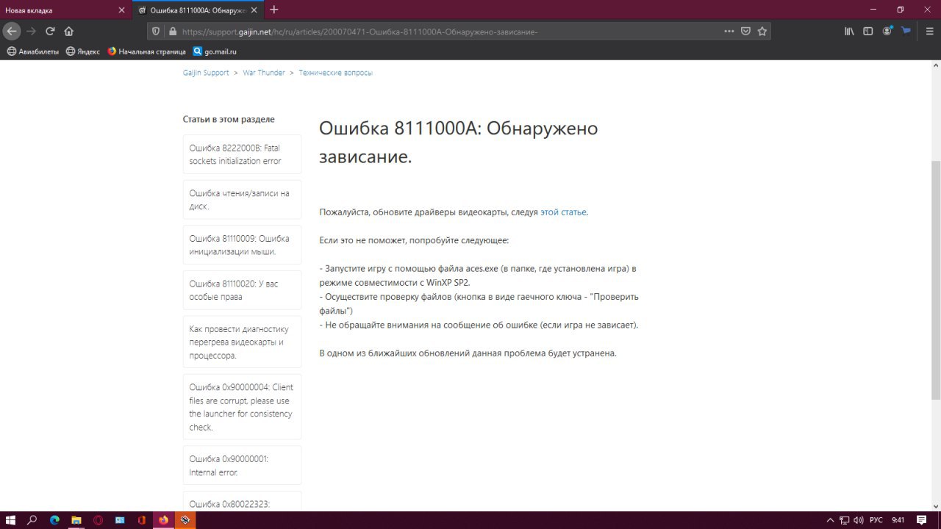The width and height of the screenshot is (941, 529).
Task: Open the War Thunder breadcrumb link
Action: 264,73
